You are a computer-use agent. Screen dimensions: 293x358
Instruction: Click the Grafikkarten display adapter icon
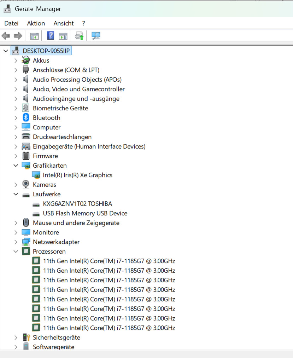click(26, 166)
